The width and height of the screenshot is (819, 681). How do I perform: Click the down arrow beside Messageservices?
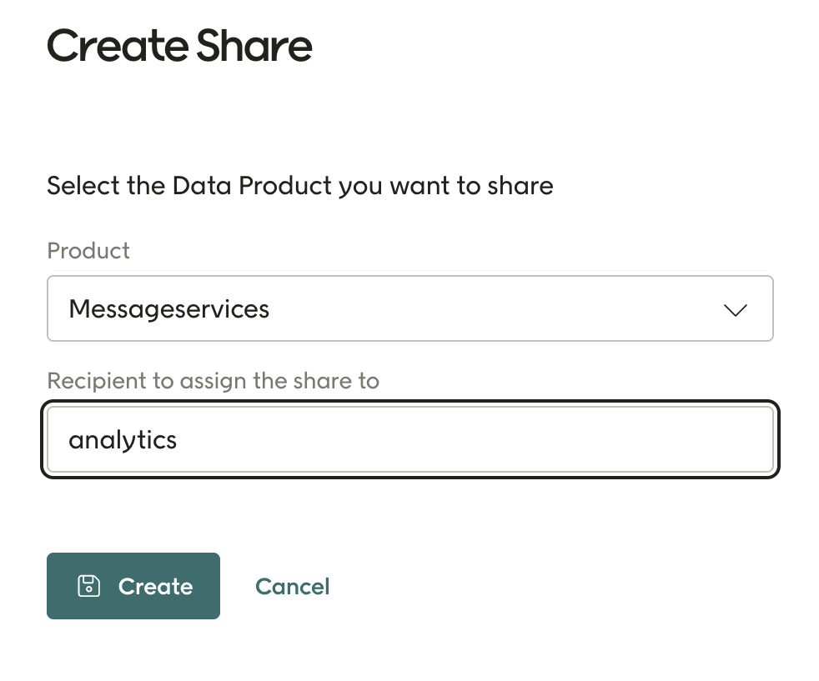(x=735, y=310)
